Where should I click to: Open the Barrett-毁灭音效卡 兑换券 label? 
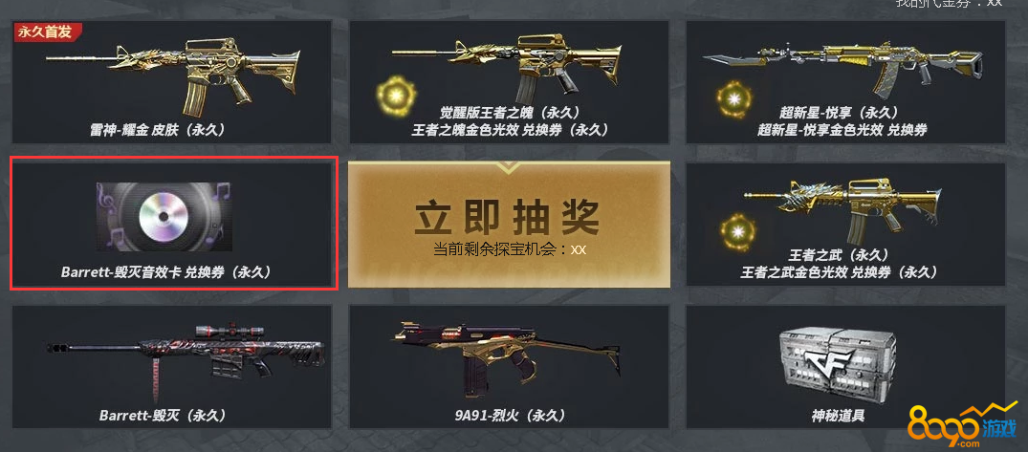(165, 271)
